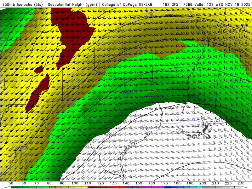Click the 140 value on the color scale

tap(126, 183)
